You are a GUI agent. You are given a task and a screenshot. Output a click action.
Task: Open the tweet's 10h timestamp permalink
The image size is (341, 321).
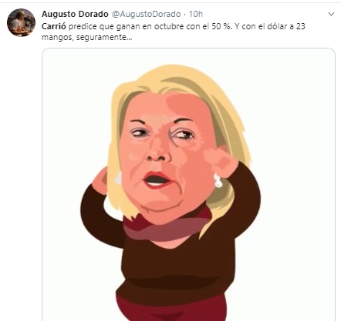point(196,14)
